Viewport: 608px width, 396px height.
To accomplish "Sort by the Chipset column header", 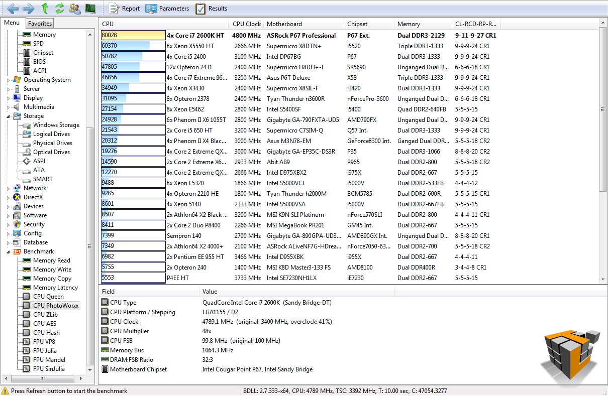I will tap(369, 24).
